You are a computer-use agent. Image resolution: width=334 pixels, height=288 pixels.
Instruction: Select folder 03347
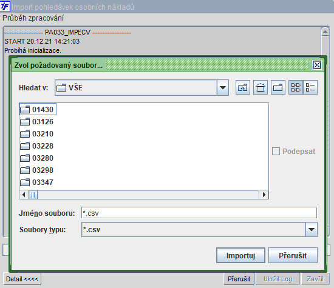click(x=36, y=183)
